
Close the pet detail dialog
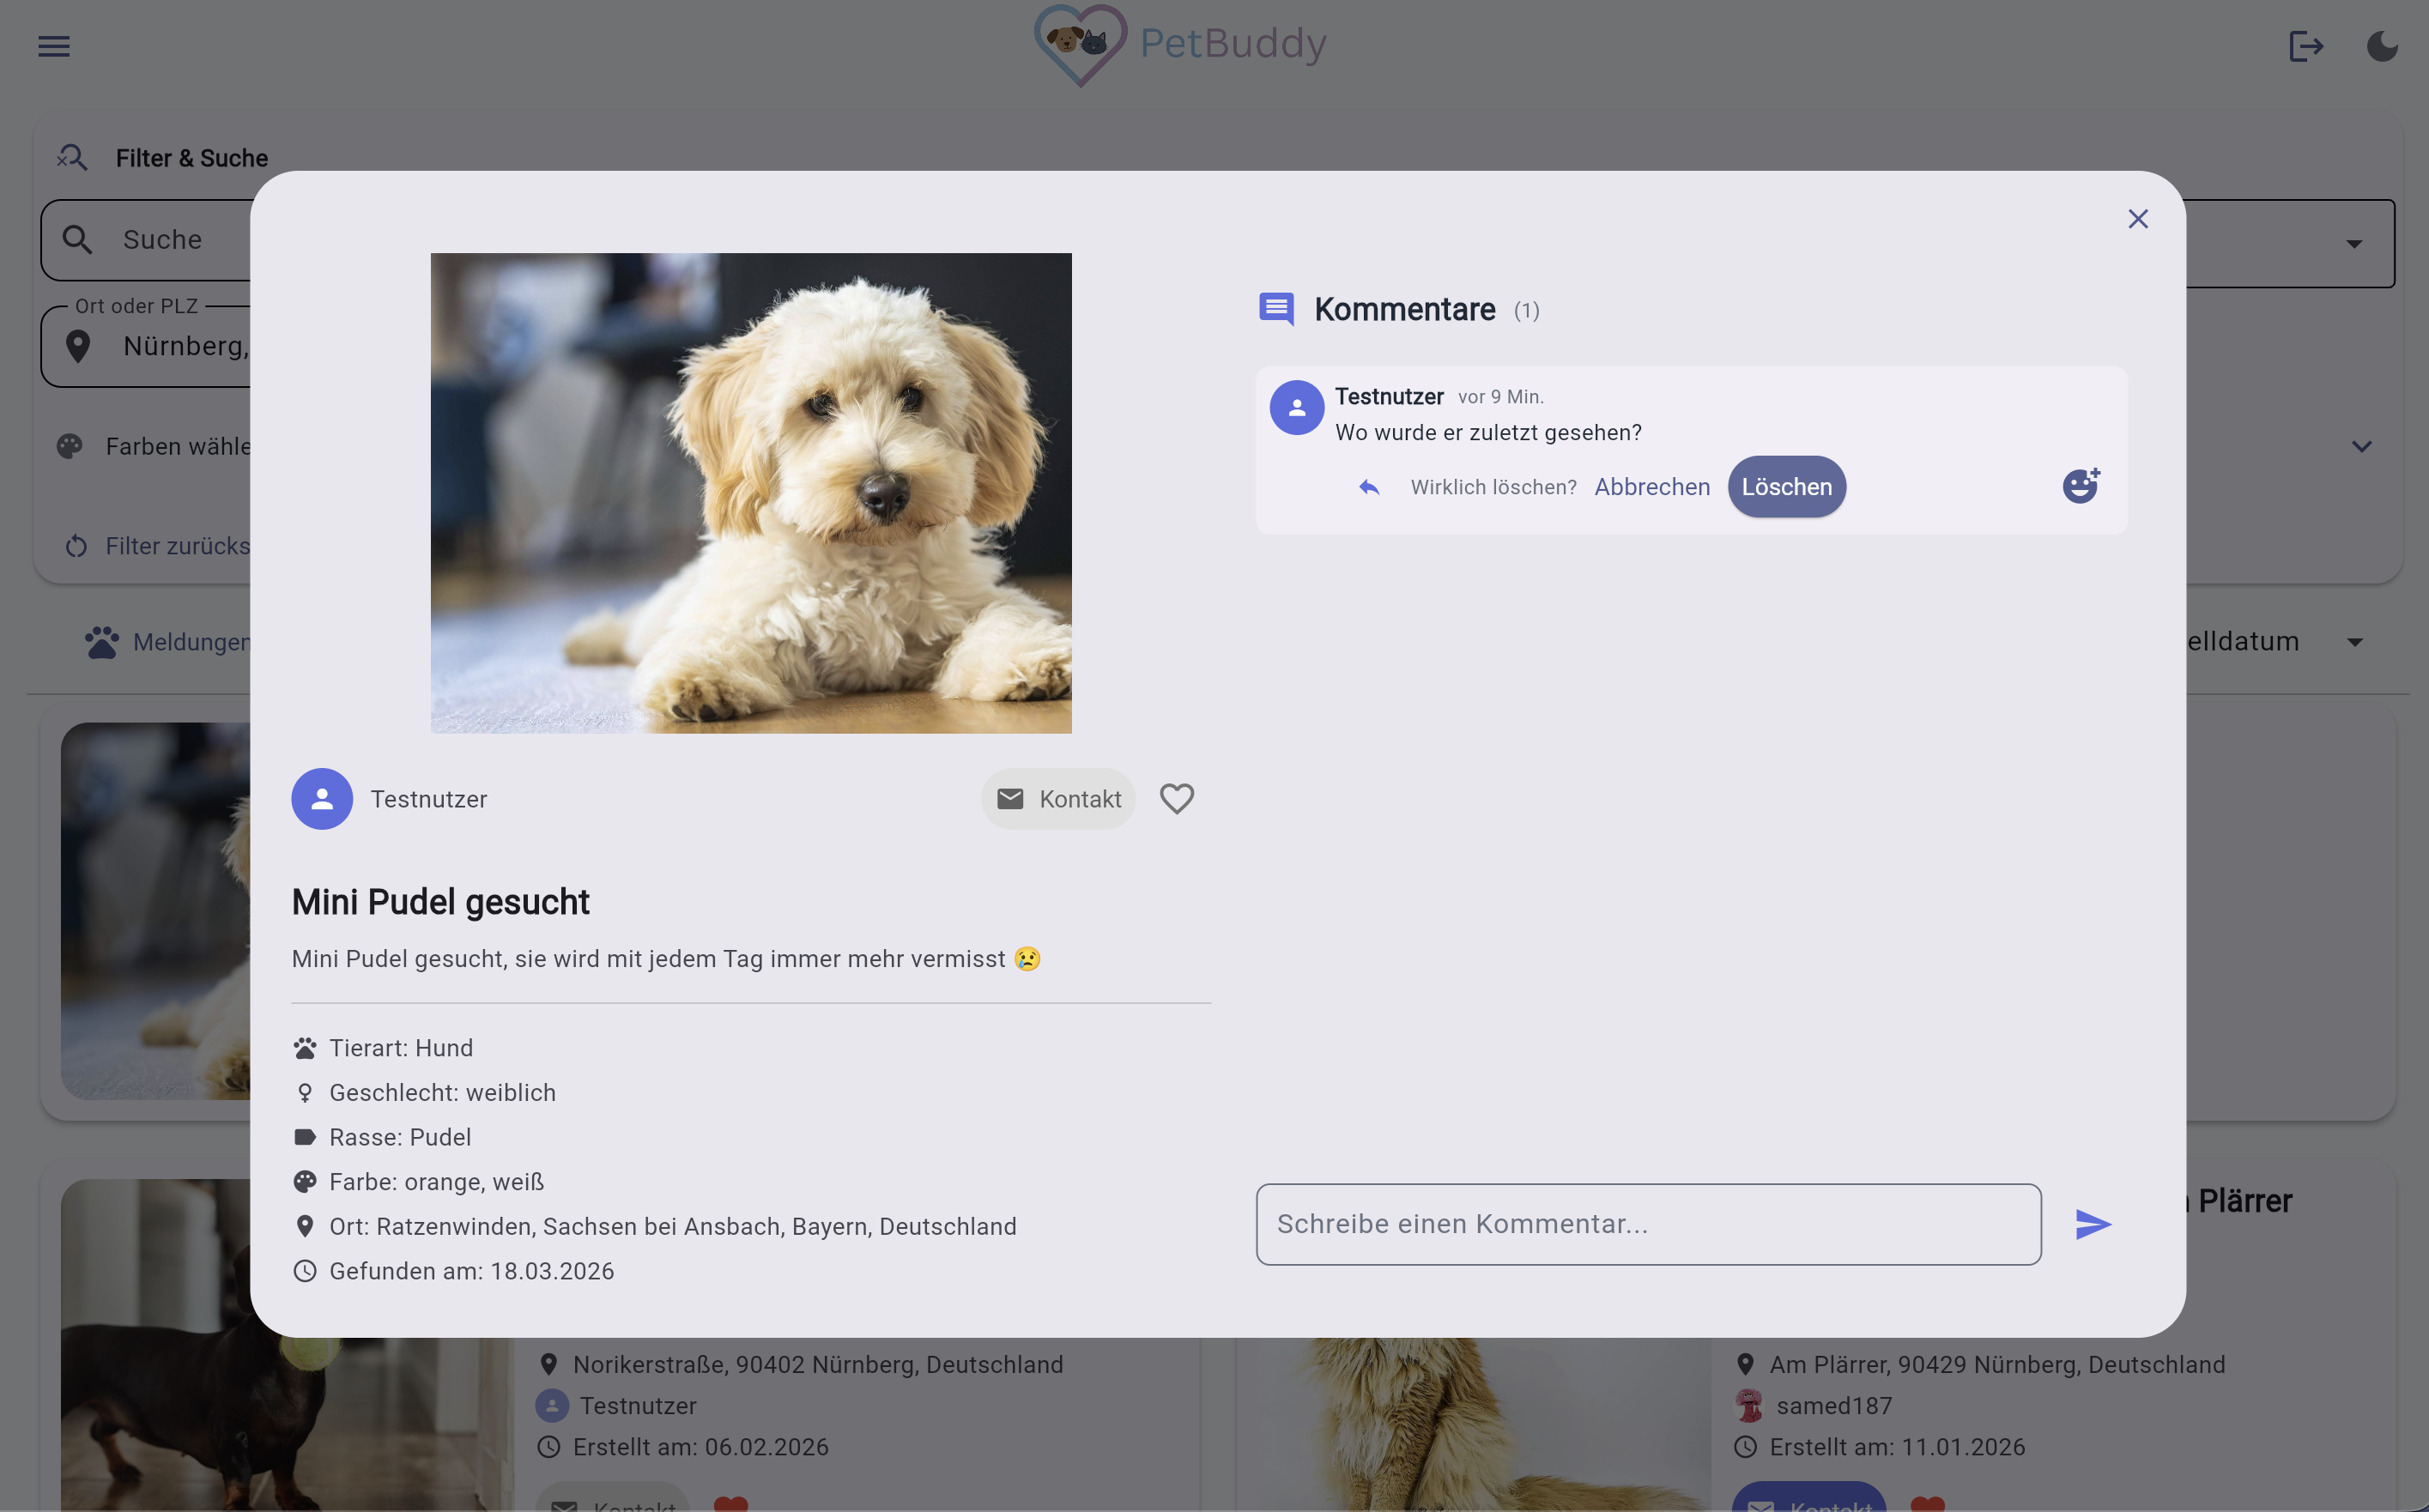point(2138,219)
